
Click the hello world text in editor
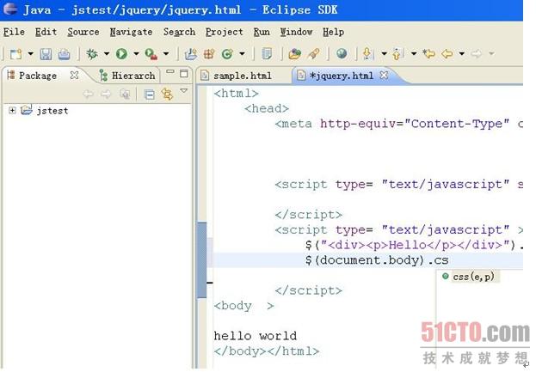point(256,336)
